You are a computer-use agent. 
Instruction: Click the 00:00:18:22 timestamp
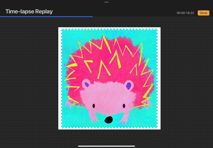tap(185, 13)
